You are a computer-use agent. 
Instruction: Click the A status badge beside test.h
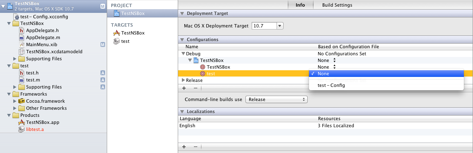pos(103,73)
